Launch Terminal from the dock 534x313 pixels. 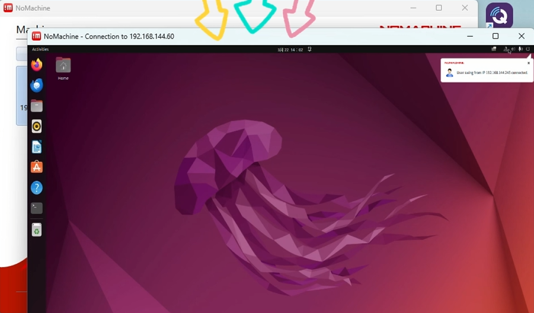tap(36, 208)
